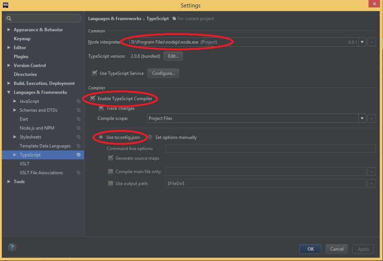383x261 pixels.
Task: Expand TypeScript tree node arrow
Action: (15, 155)
